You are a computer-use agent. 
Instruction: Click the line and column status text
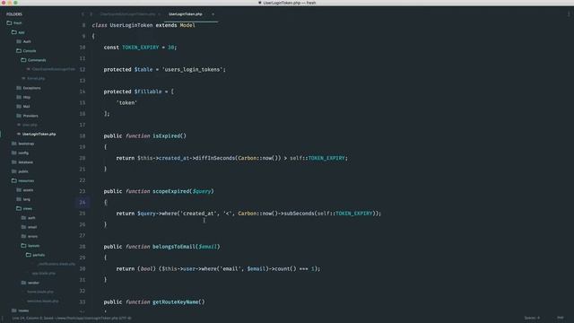[x=72, y=318]
